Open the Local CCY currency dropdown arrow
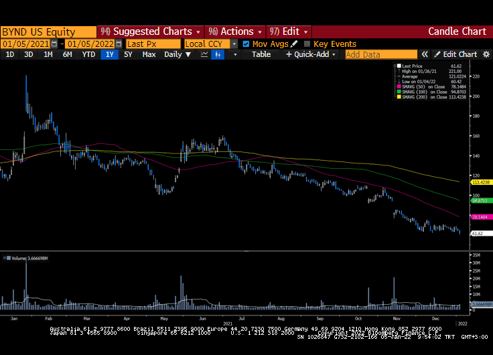493x355 pixels. 234,44
